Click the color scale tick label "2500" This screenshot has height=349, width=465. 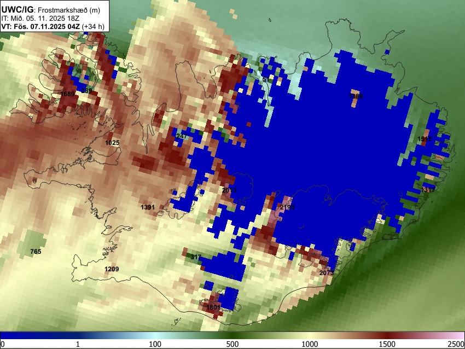coord(456,344)
